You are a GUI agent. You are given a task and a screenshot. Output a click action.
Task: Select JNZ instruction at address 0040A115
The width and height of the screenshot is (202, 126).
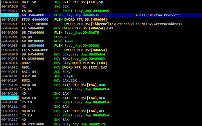[82, 115]
